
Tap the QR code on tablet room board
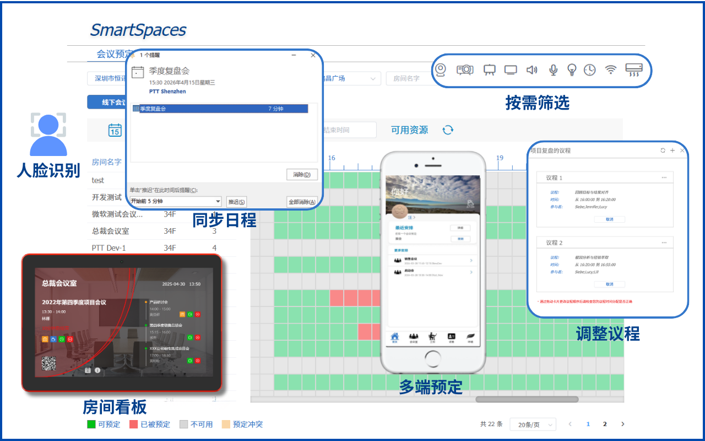(49, 363)
